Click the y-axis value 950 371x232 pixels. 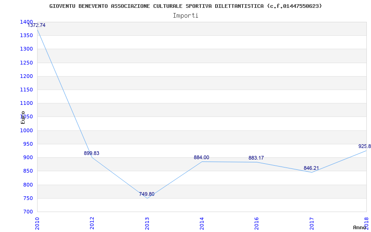pos(28,144)
